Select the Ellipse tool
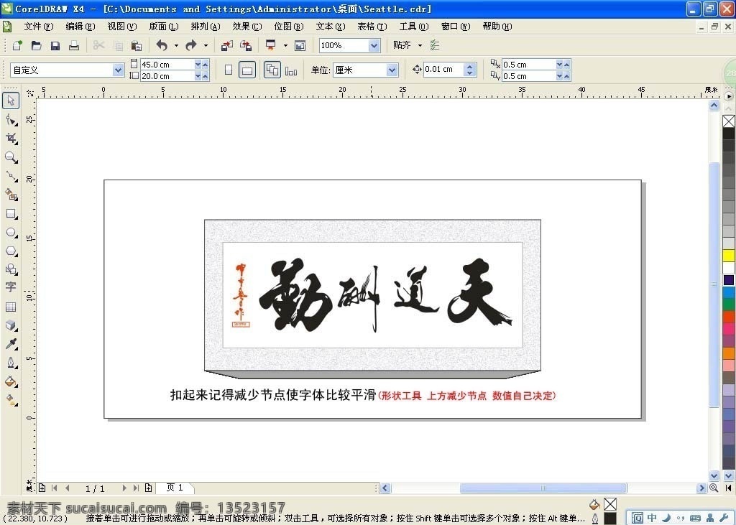This screenshot has width=736, height=525. pos(11,233)
